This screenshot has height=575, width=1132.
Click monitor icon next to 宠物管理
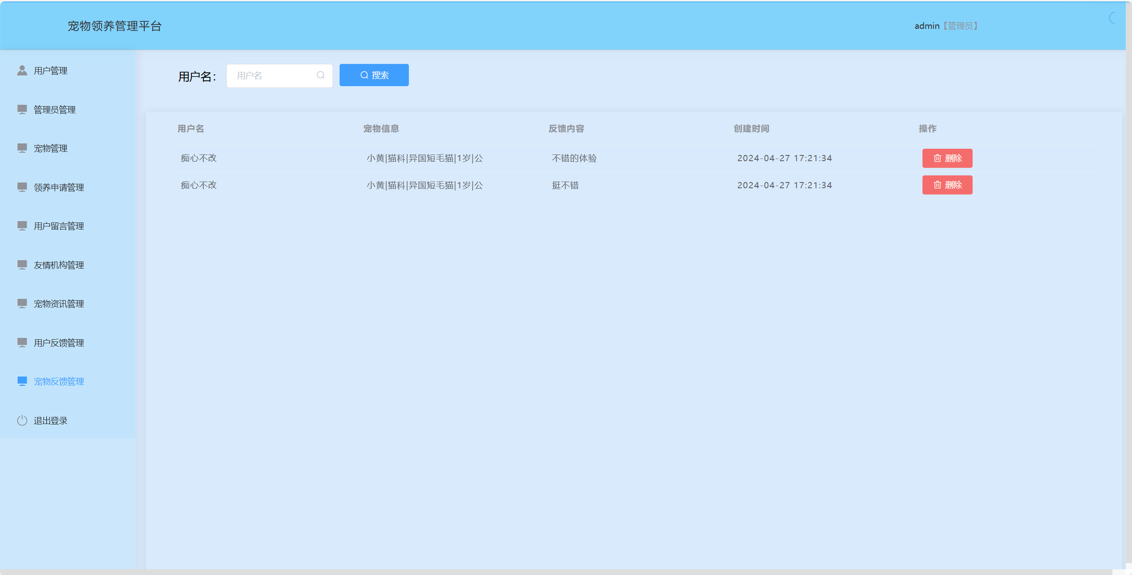click(x=22, y=148)
